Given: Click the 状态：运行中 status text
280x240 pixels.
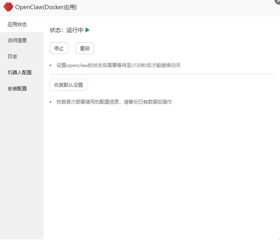Looking at the screenshot, I should click(x=66, y=30).
